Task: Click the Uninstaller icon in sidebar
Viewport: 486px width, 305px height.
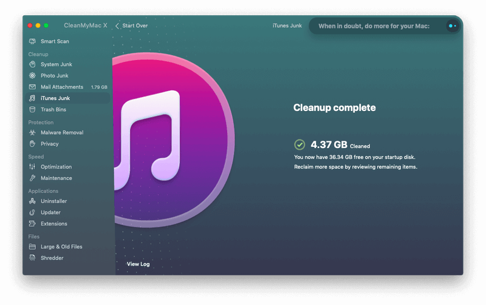Action: [x=32, y=201]
